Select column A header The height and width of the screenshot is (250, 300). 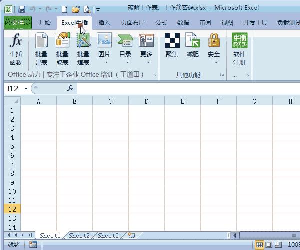tap(39, 101)
